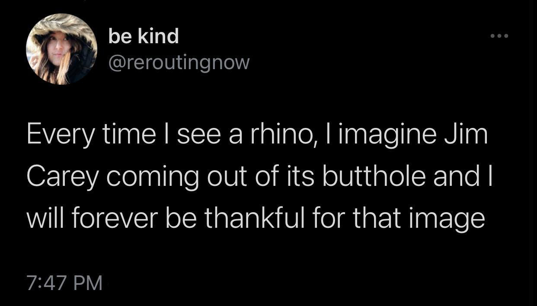Click the 7:47 PM timestamp

pyautogui.click(x=64, y=283)
